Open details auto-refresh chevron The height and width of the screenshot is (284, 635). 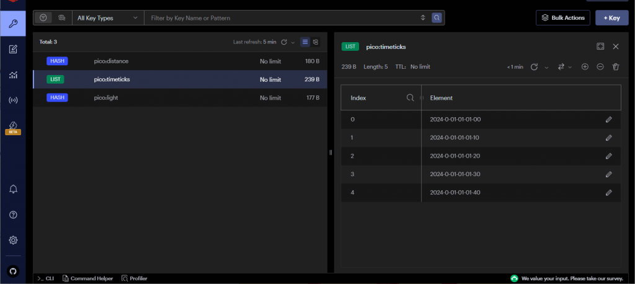coord(546,67)
